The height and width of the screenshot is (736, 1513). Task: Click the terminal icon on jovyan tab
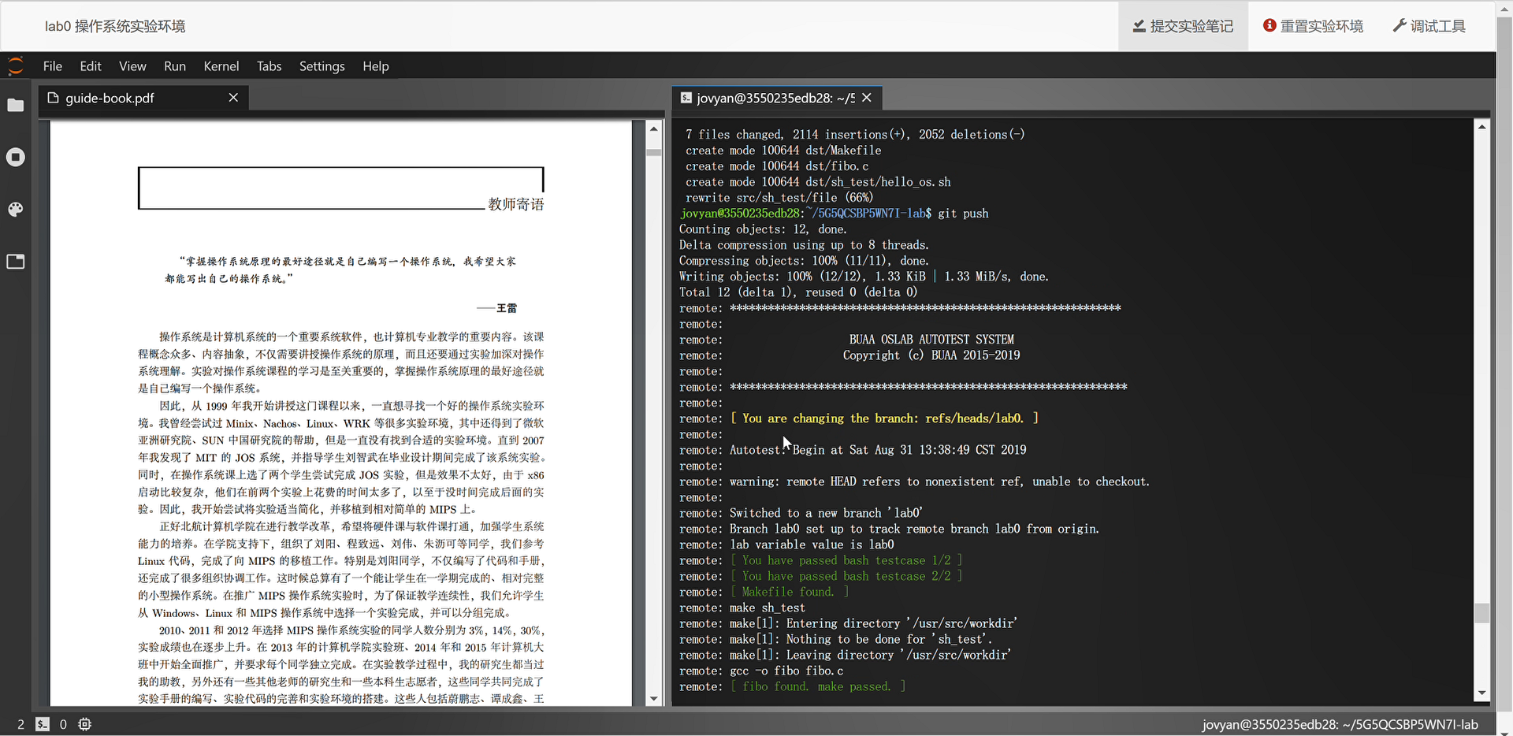[686, 98]
